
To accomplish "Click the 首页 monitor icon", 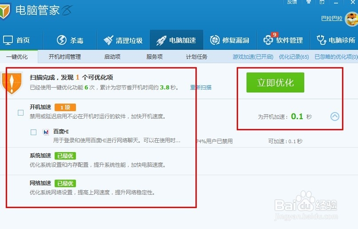I will point(8,40).
